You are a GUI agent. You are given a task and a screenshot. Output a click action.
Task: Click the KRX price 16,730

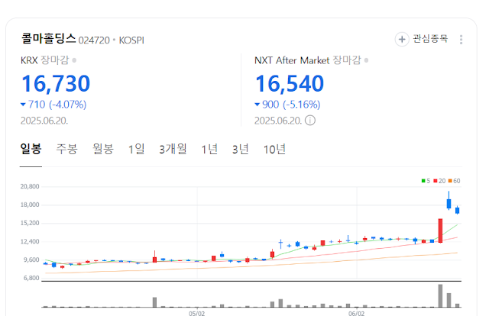tap(56, 83)
